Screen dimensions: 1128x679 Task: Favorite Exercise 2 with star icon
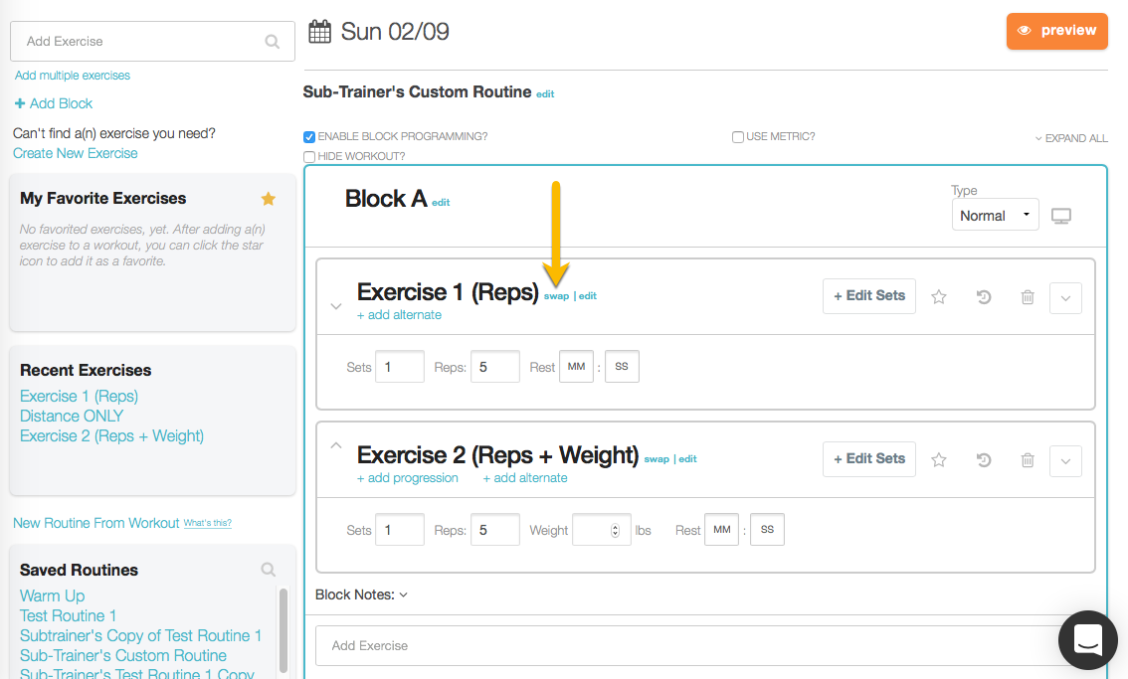[938, 459]
